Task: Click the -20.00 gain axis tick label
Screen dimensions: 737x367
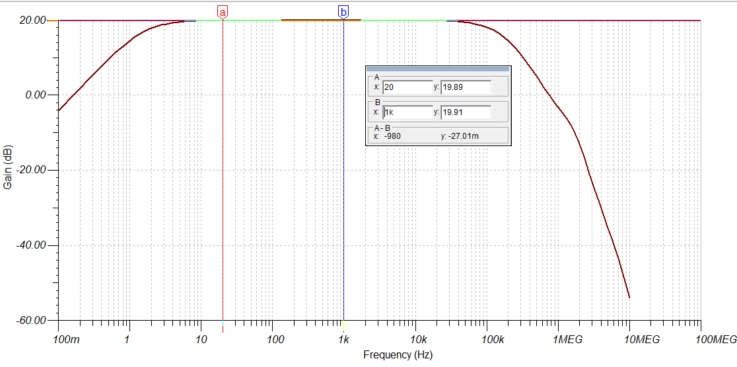Action: click(32, 171)
